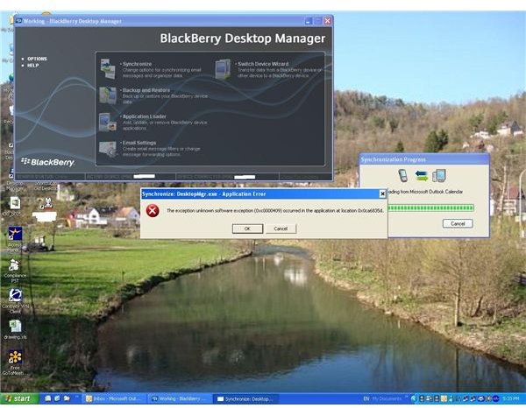Screen dimensions: 526x408
Task: Open the OPTIONS menu in Desktop Manager
Action: point(37,59)
